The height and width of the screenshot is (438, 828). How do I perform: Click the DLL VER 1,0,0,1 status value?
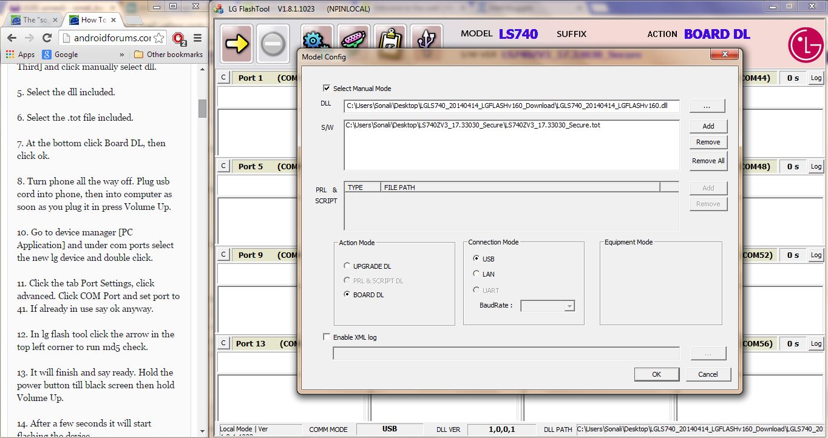click(x=502, y=429)
